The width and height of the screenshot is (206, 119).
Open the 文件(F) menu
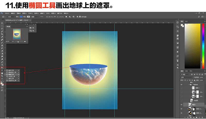[7, 13]
